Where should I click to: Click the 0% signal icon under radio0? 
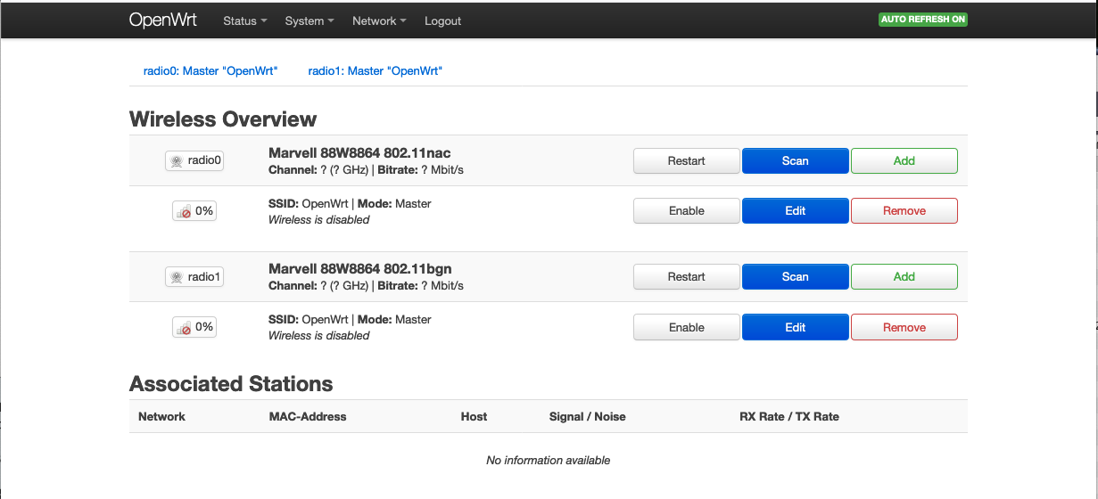pyautogui.click(x=194, y=211)
